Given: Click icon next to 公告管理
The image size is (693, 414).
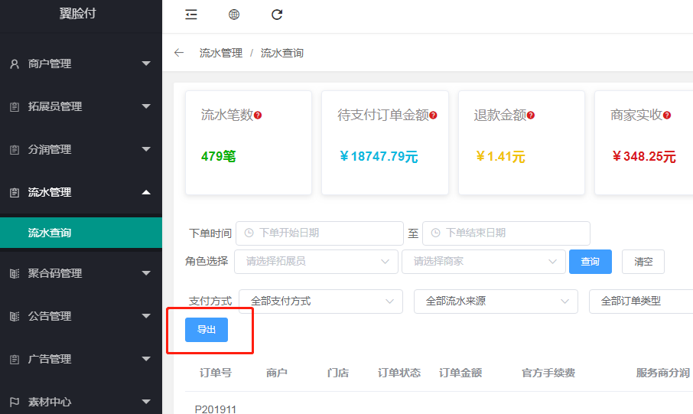Looking at the screenshot, I should [x=15, y=317].
